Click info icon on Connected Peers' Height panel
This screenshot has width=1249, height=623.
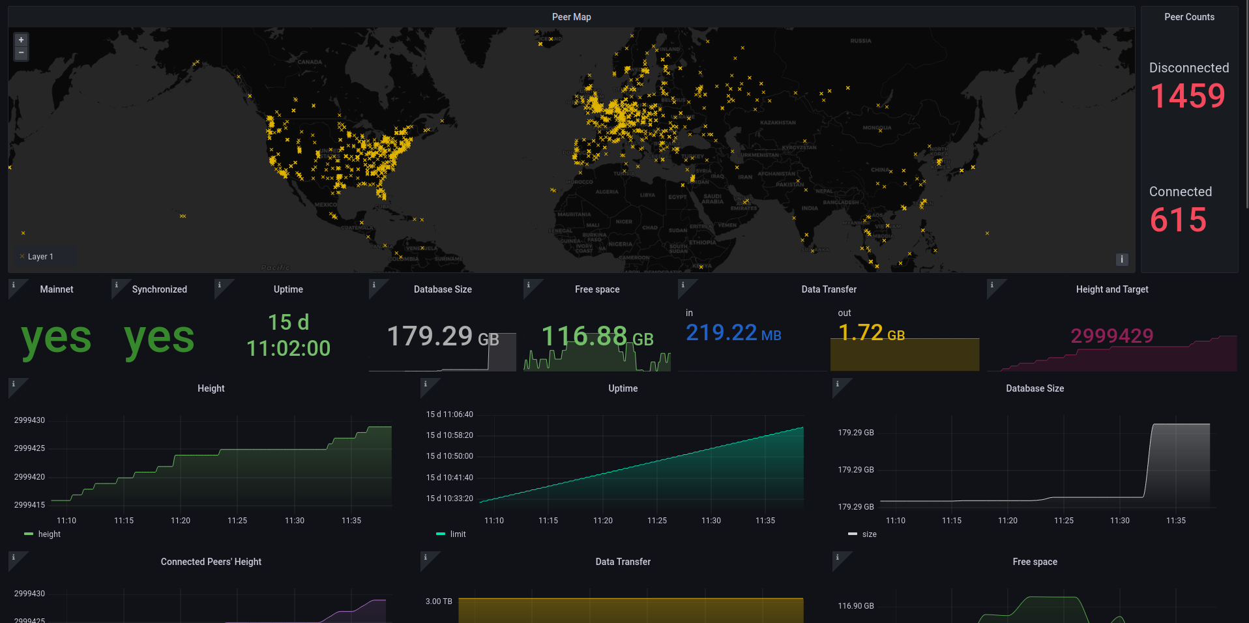click(13, 557)
